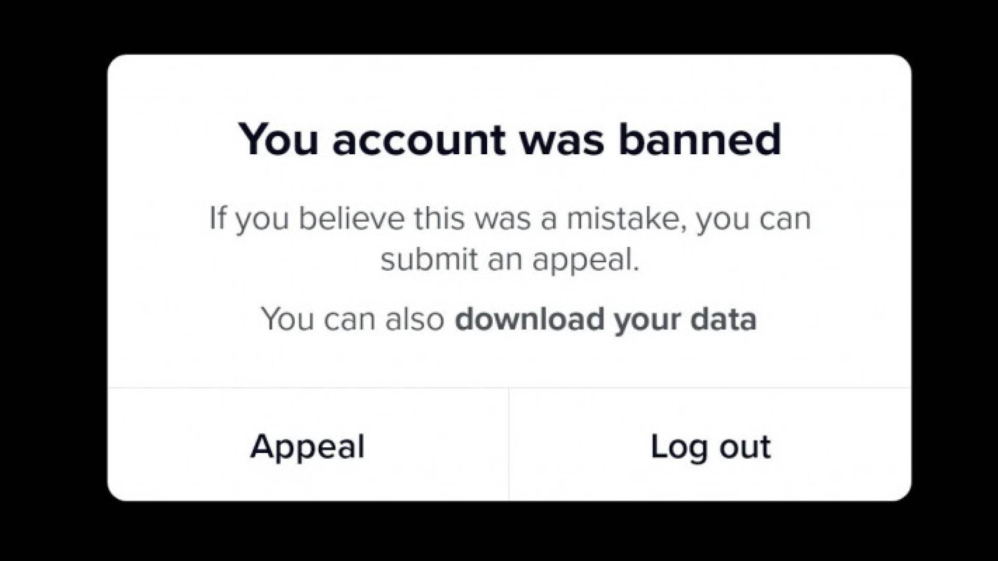Click the bold word "download"
Viewport: 998px width, 561px height.
point(529,319)
